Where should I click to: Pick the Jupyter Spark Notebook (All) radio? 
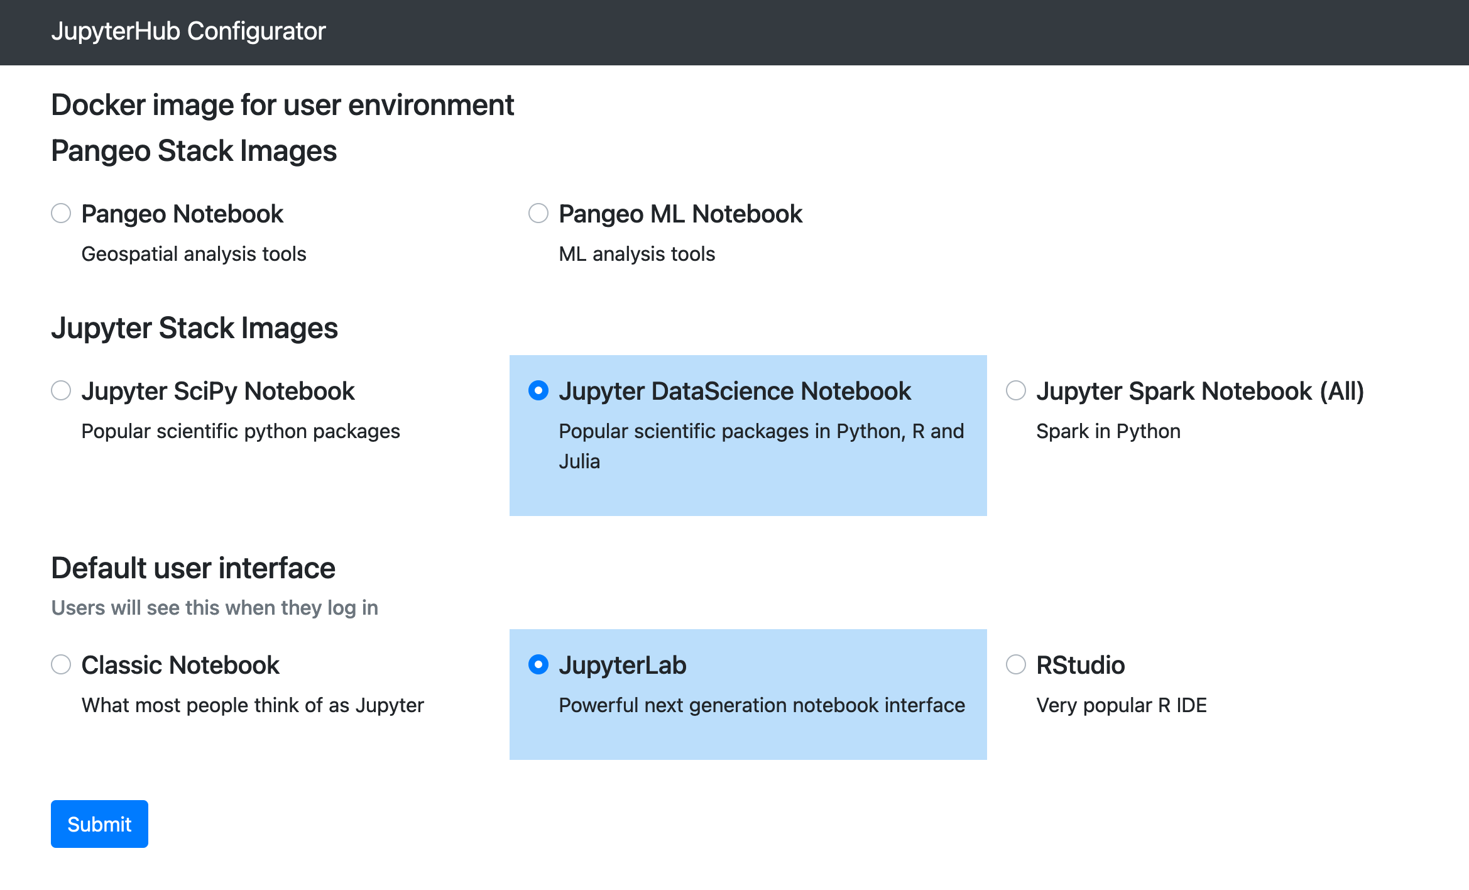point(1016,390)
